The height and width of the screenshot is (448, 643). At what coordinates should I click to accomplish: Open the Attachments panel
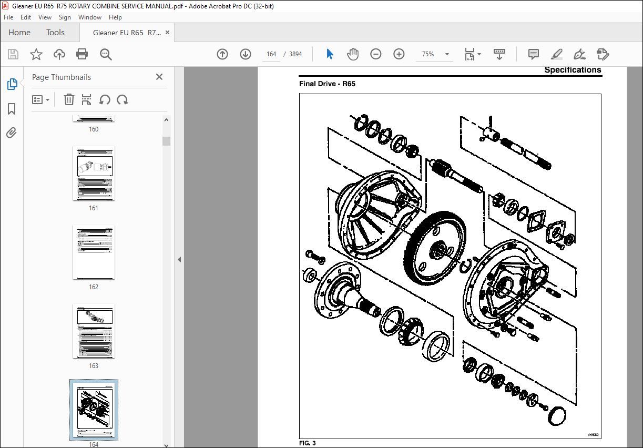point(12,133)
